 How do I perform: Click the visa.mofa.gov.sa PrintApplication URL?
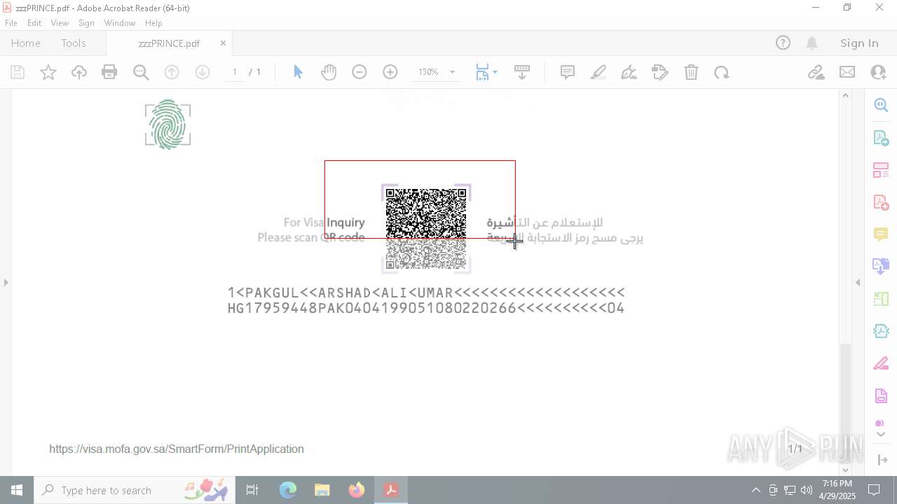(177, 449)
